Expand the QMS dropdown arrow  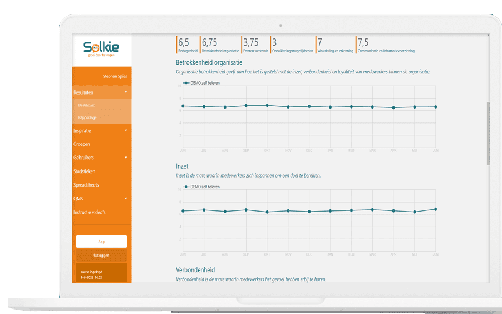[126, 199]
